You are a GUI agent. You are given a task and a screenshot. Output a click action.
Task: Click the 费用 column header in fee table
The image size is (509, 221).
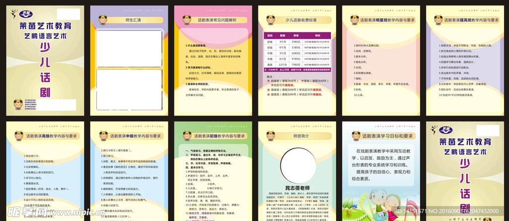coord(296,35)
